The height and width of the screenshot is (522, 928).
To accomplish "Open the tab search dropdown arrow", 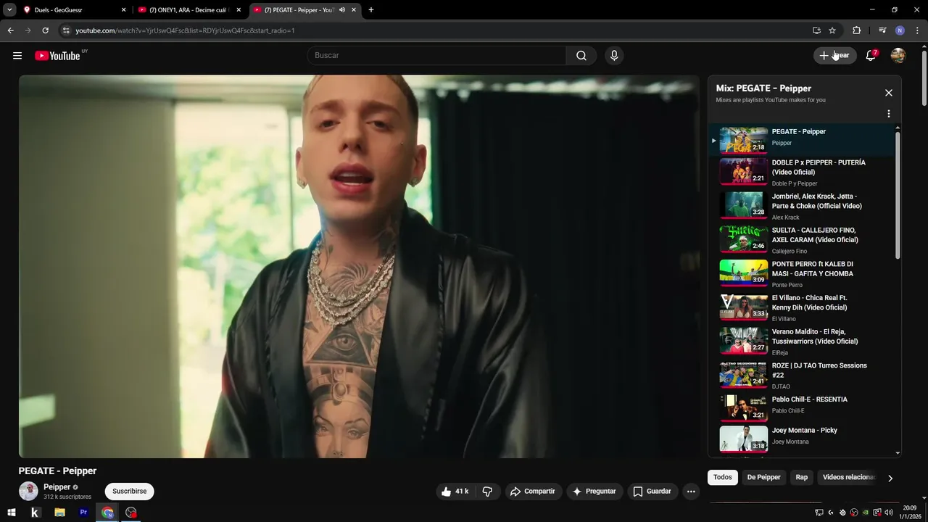I will [x=9, y=10].
